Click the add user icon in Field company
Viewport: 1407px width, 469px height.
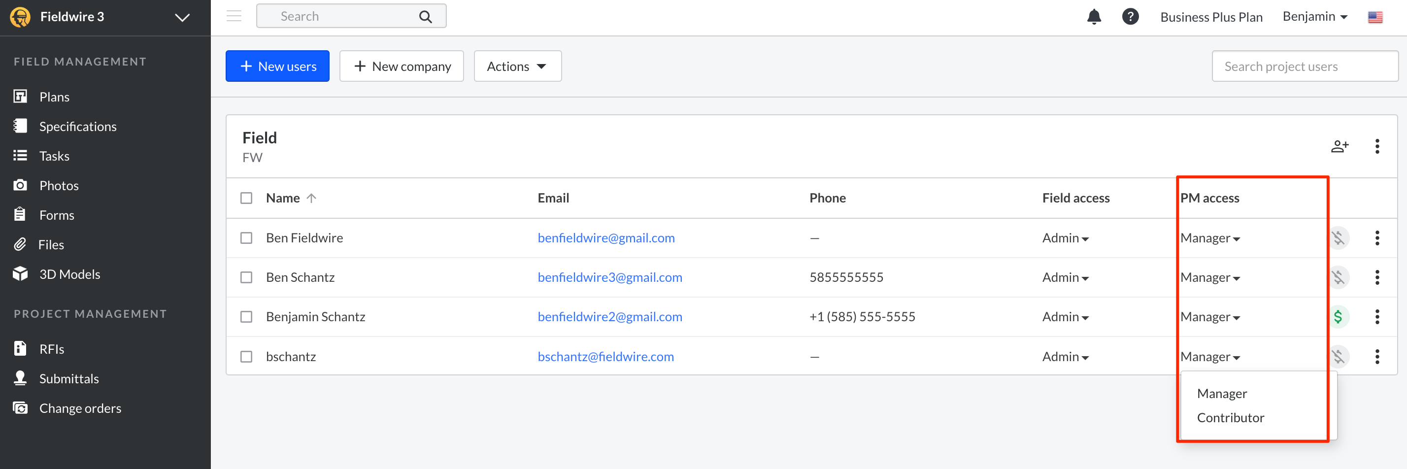[x=1339, y=146]
